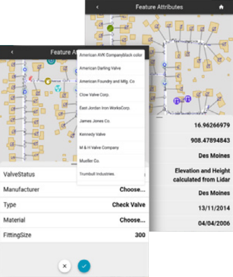Confirm edits with the blue checkmark button
Viewport: 233px width, 277px height.
(84, 266)
